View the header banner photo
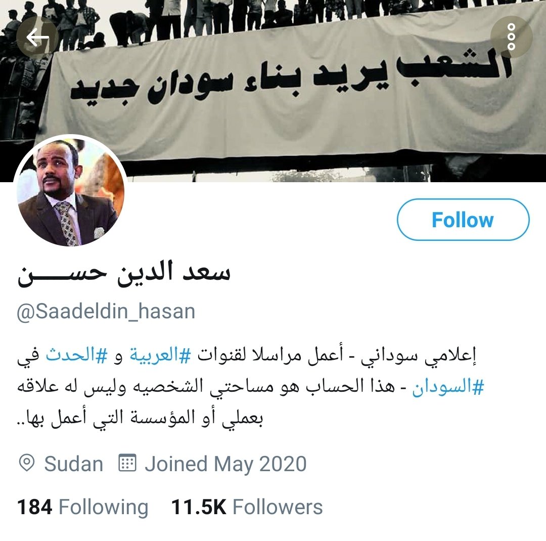The image size is (546, 541). pos(273,91)
